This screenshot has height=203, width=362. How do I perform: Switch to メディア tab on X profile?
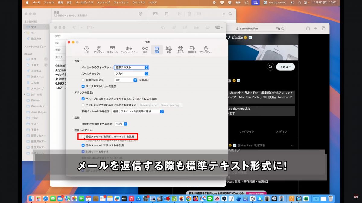click(282, 132)
